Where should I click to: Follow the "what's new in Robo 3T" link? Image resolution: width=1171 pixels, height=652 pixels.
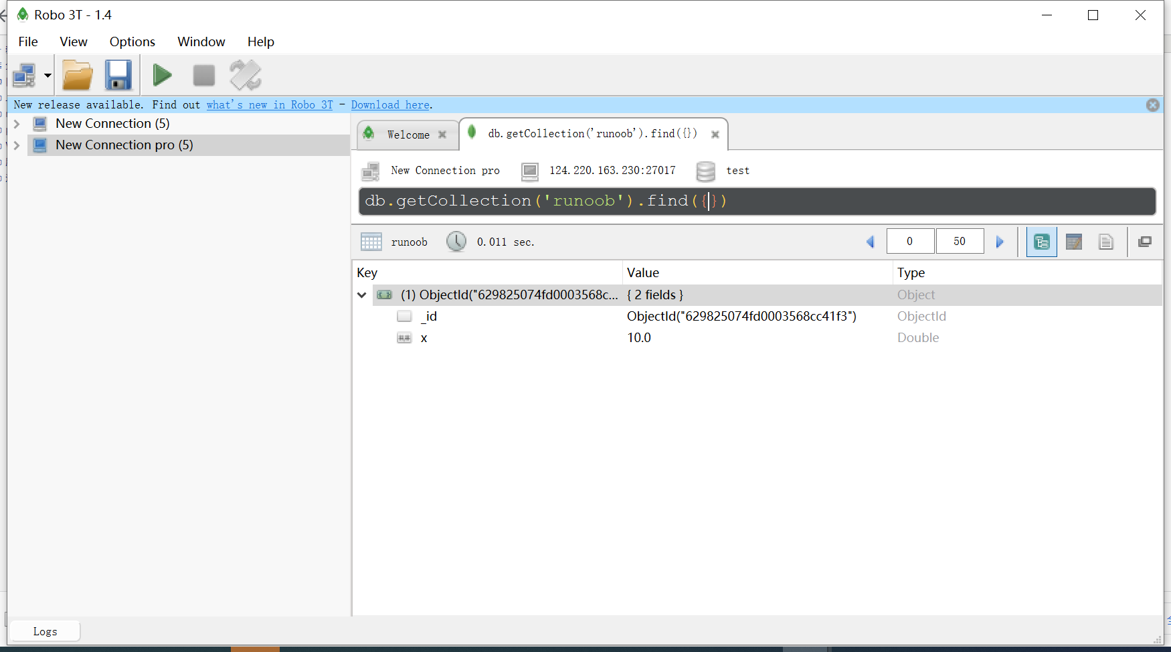click(x=270, y=105)
